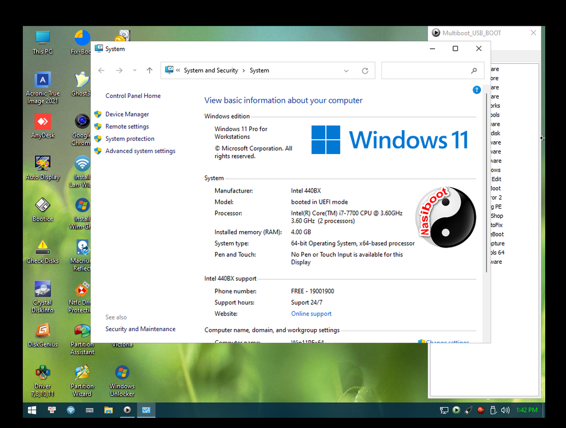The image size is (566, 428).
Task: Select Multiboot list item ending 'disk'
Action: (495, 133)
